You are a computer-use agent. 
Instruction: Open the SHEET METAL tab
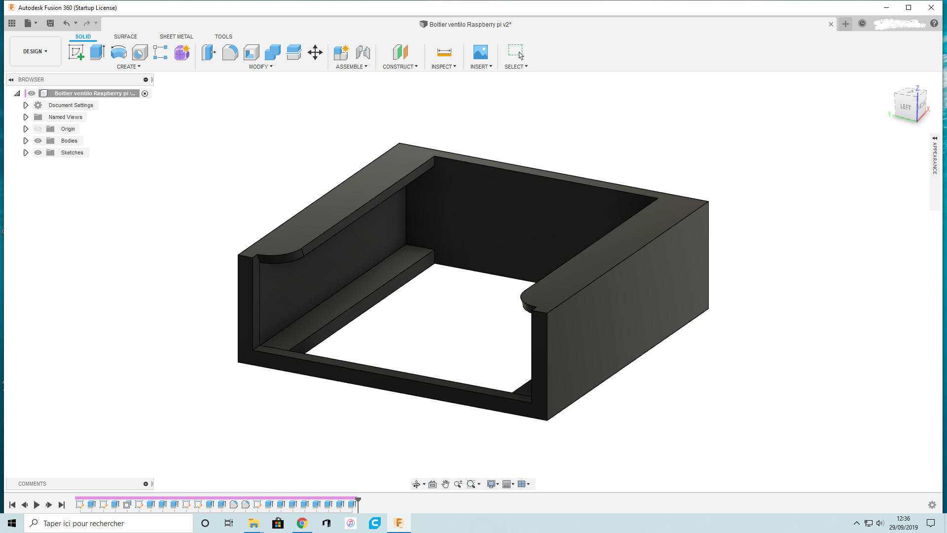tap(176, 37)
